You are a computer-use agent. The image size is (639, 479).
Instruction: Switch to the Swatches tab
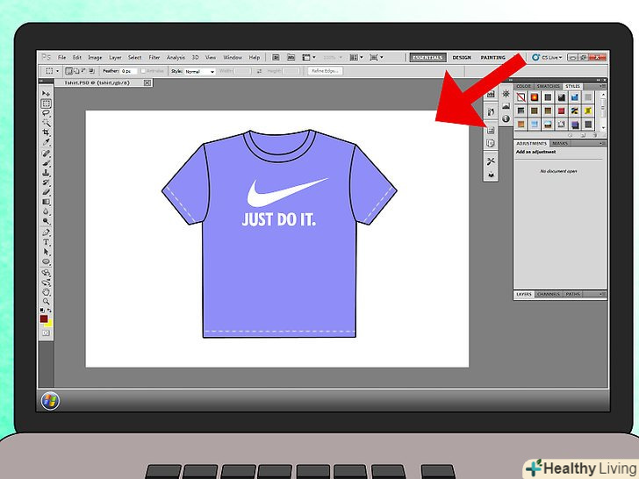click(548, 86)
